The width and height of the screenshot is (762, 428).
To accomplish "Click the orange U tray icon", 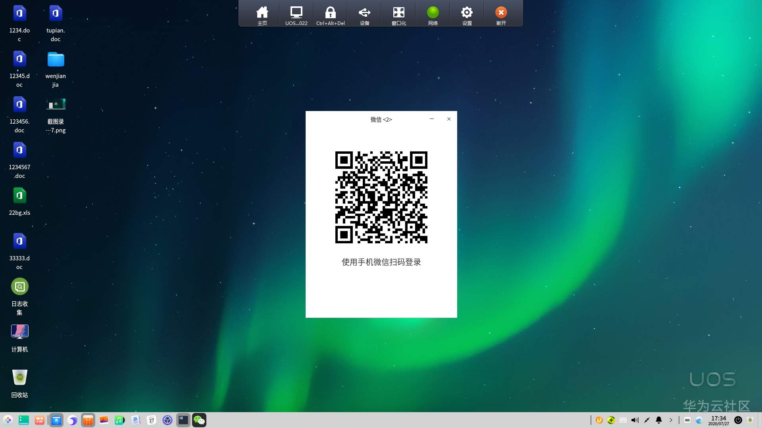I will (599, 420).
